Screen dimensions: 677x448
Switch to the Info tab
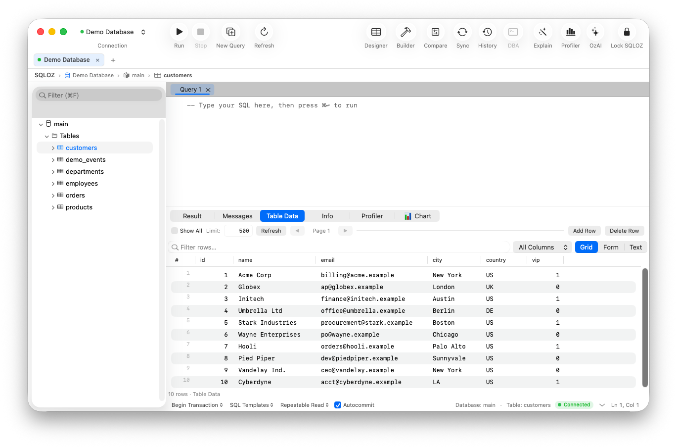coord(327,216)
